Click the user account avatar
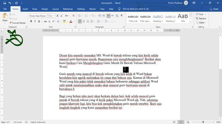 [186, 3]
